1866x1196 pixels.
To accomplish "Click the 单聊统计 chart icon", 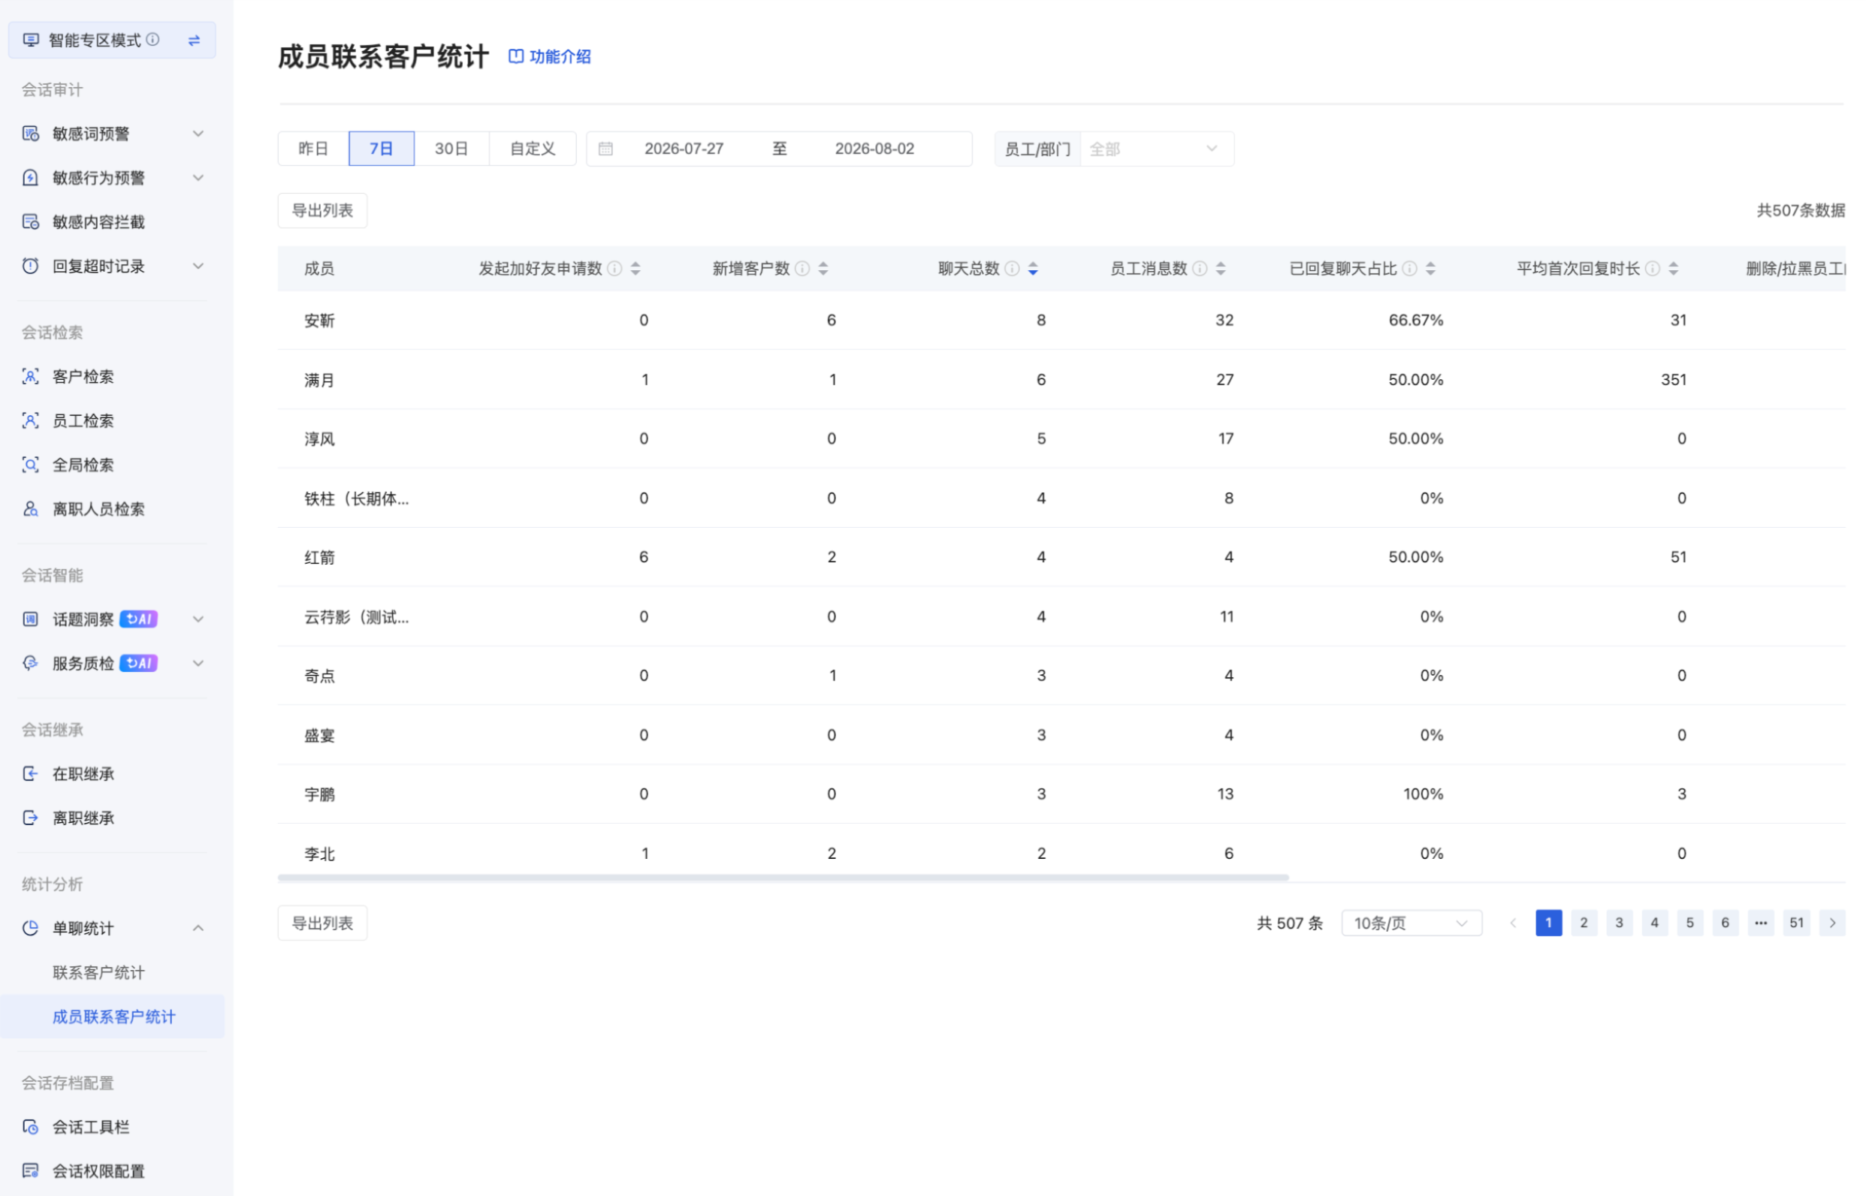I will [30, 929].
